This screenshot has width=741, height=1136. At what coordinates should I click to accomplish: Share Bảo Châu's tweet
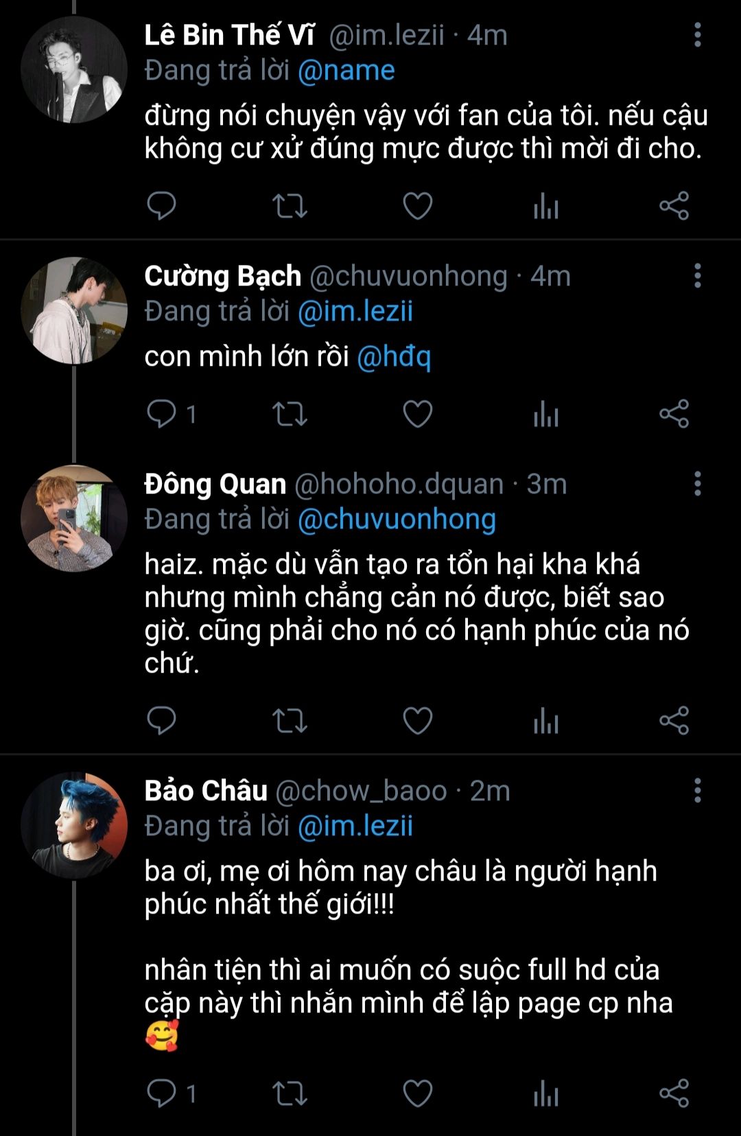coord(674,1093)
